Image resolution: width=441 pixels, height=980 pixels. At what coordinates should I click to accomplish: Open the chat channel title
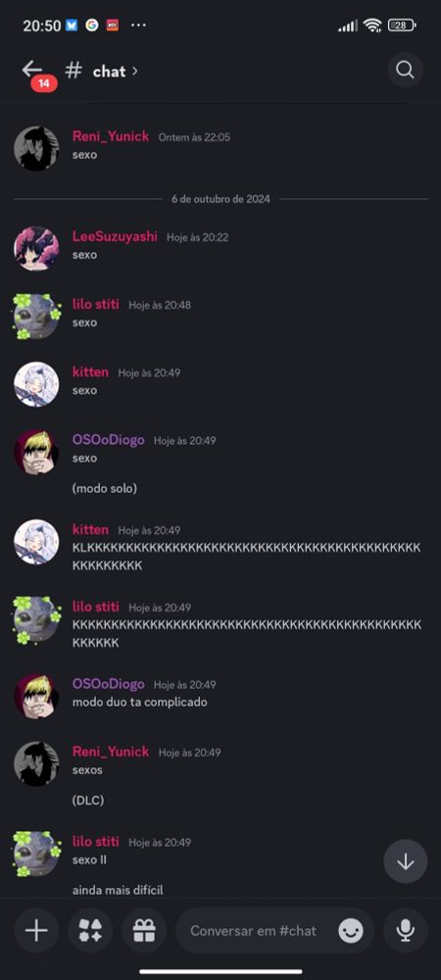[x=110, y=72]
